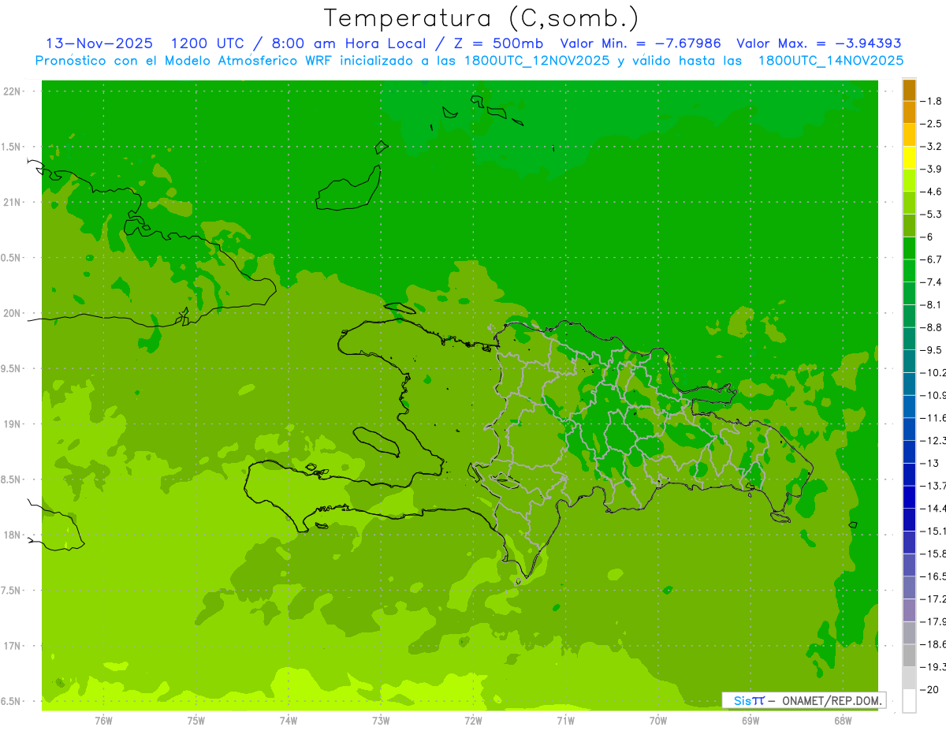The width and height of the screenshot is (946, 731).
Task: Pick olive green swatch between -5.3 and -6
Action: [x=909, y=226]
